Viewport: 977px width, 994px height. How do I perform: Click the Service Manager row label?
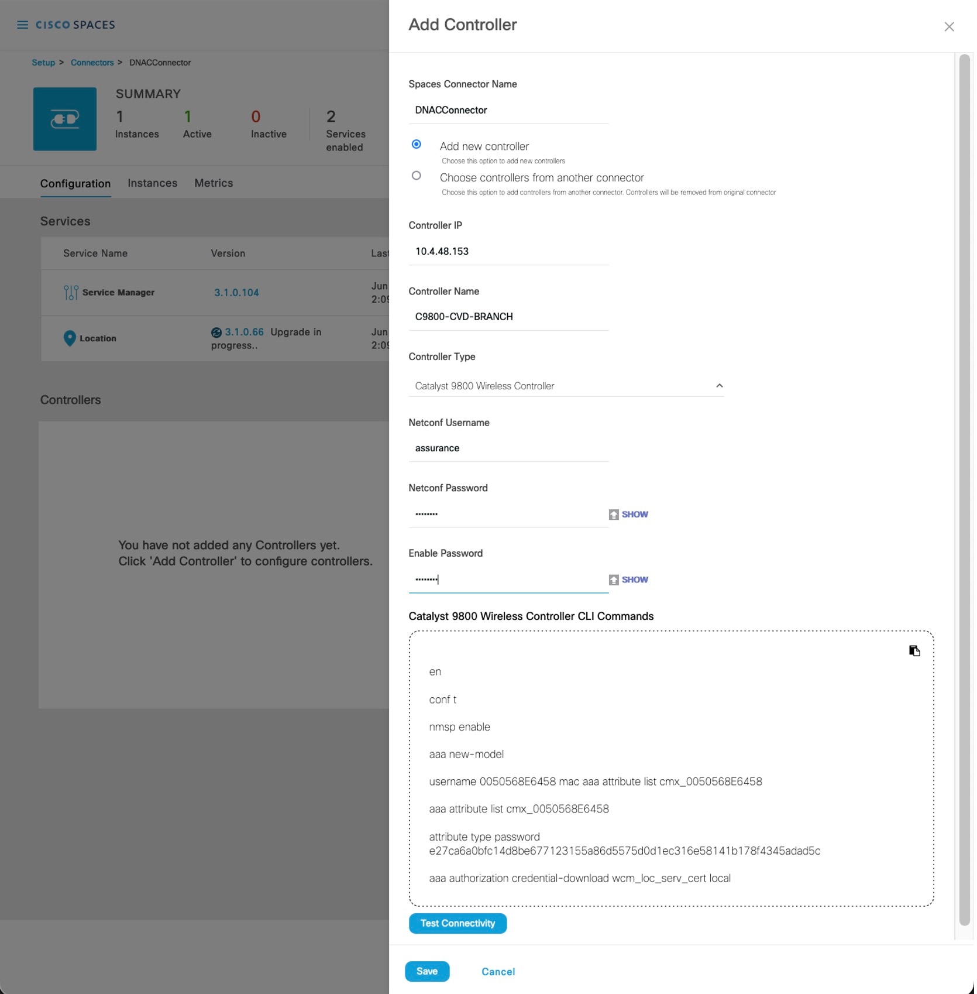pos(118,293)
